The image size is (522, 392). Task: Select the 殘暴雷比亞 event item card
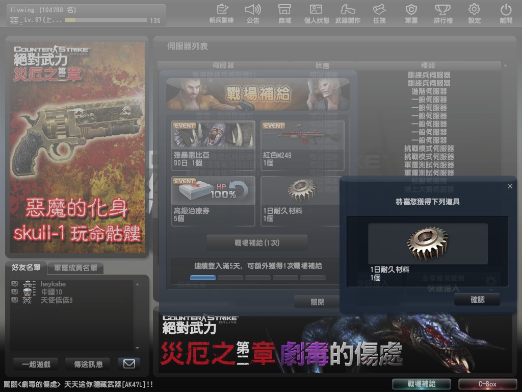214,145
